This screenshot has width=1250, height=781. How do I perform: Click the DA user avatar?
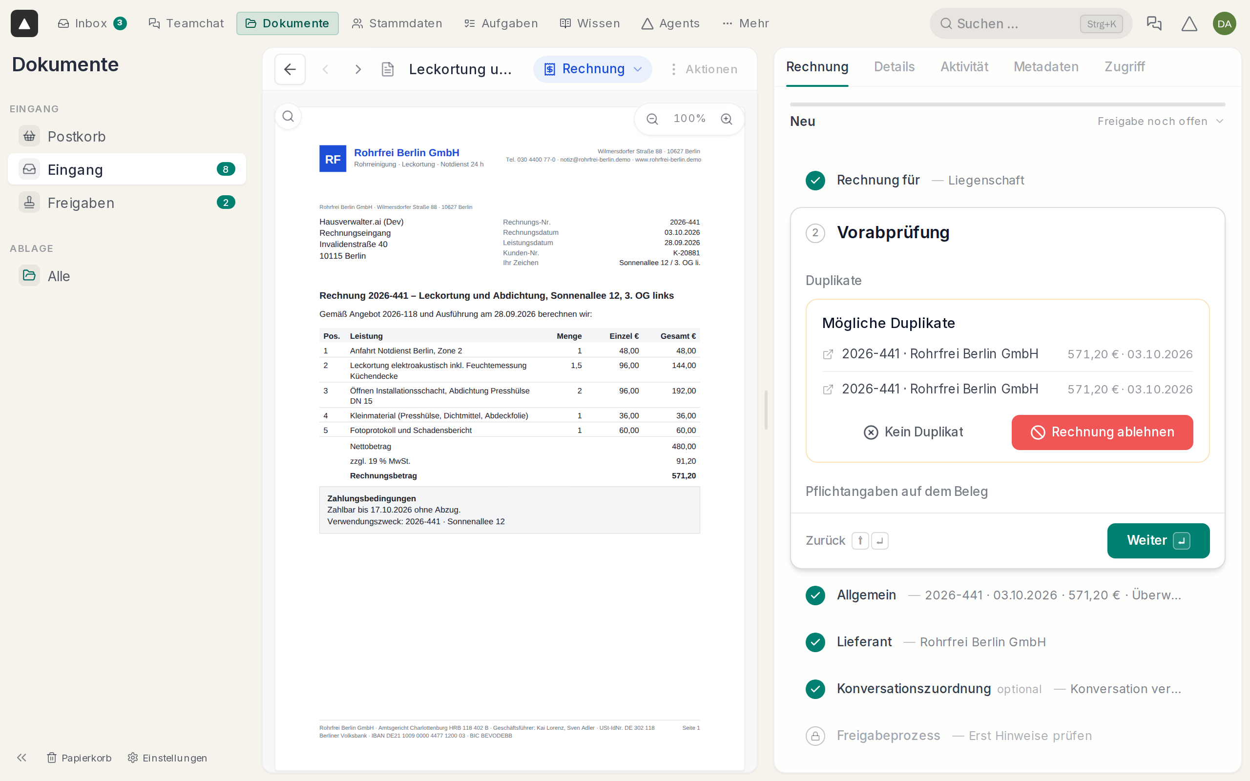[x=1224, y=23]
